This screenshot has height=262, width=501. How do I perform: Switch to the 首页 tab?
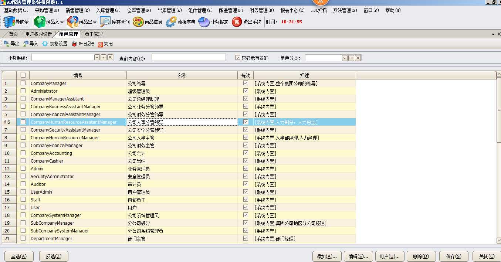coord(13,34)
